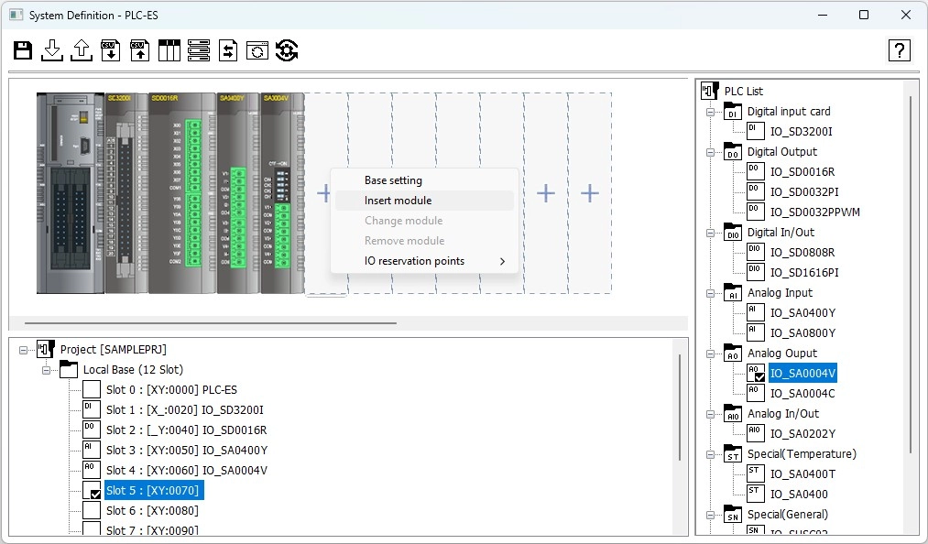Click the DIO icon beside IO_SD0808R

coord(755,252)
